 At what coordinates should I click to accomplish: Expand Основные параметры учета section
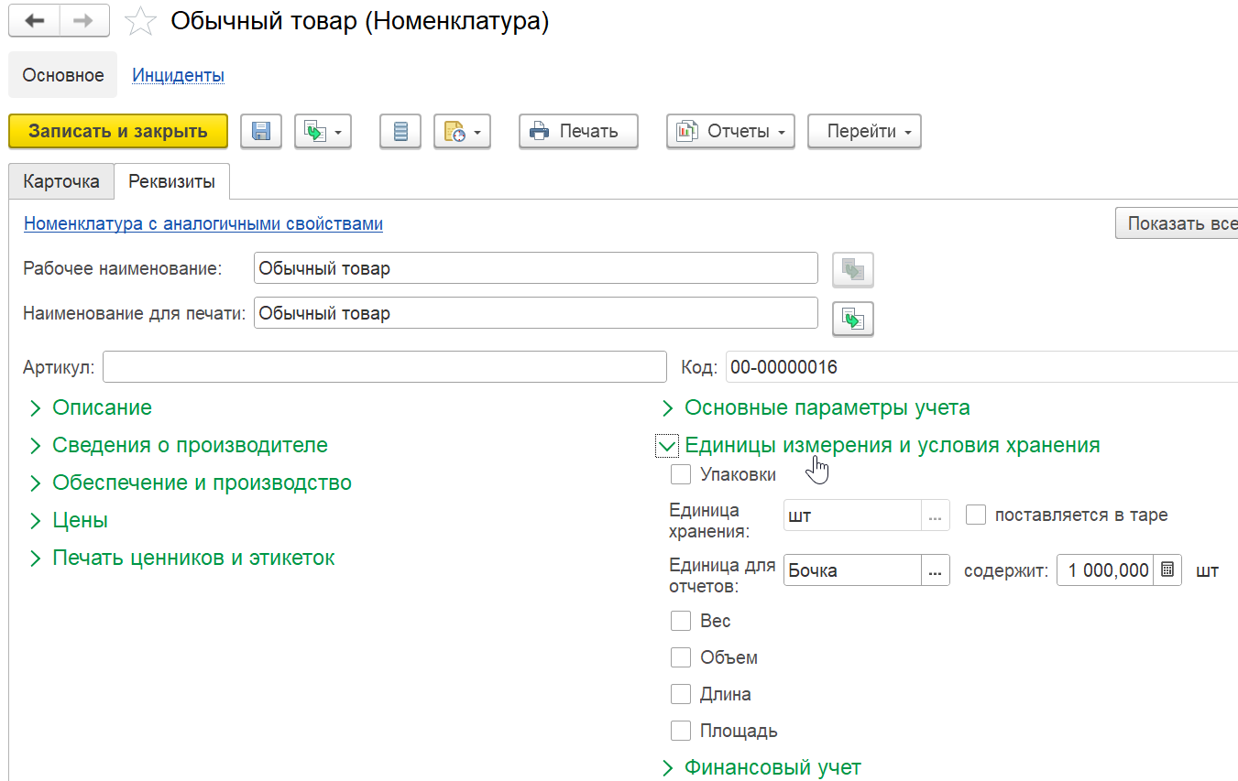pyautogui.click(x=827, y=407)
